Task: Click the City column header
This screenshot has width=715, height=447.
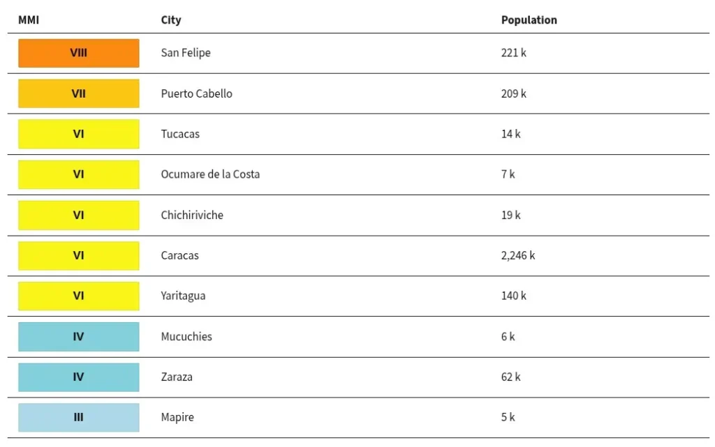Action: coord(171,20)
